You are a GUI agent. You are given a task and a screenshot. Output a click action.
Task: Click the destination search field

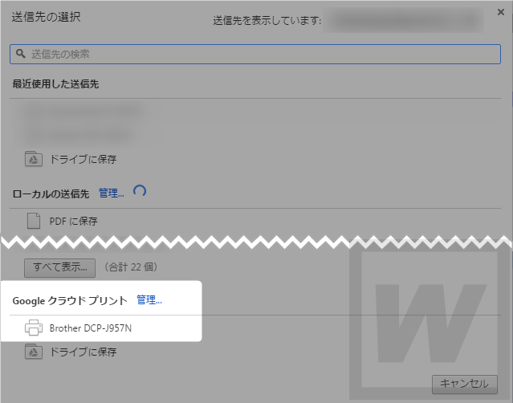(255, 54)
